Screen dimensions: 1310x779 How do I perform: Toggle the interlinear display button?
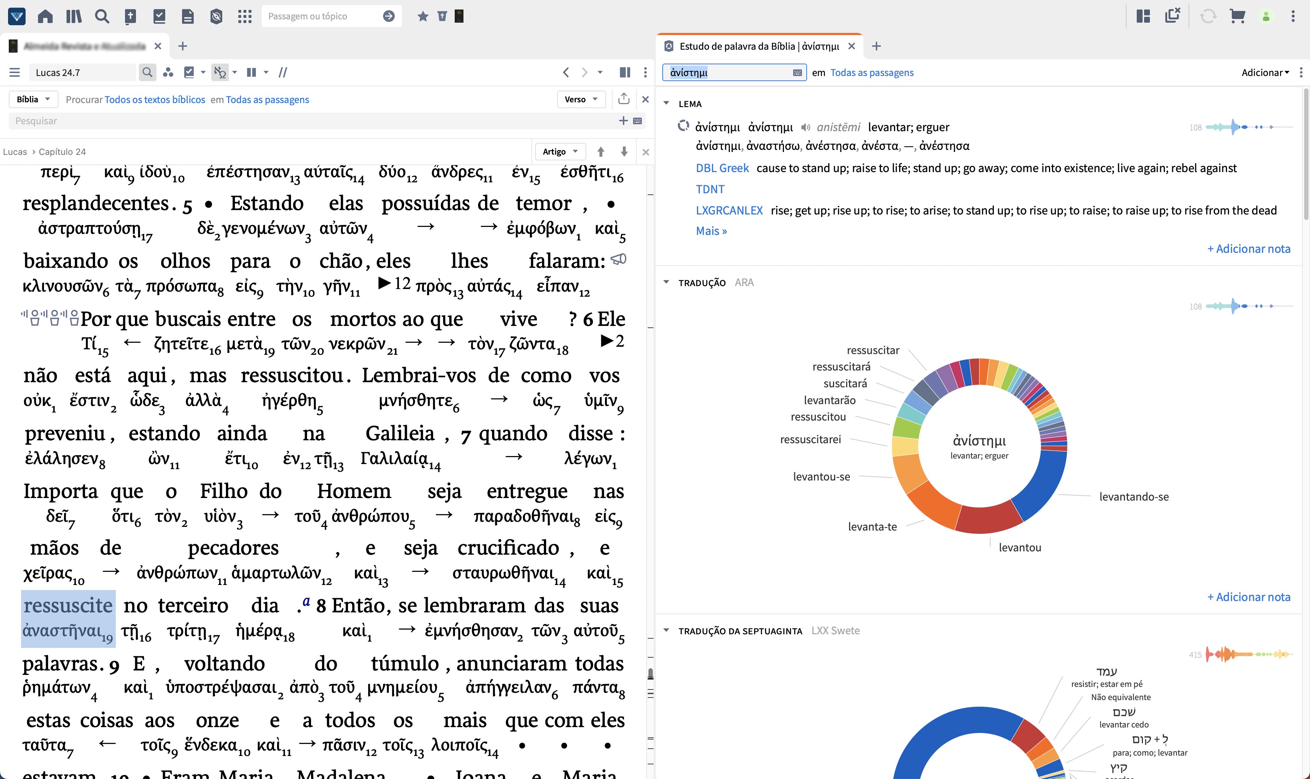click(219, 72)
